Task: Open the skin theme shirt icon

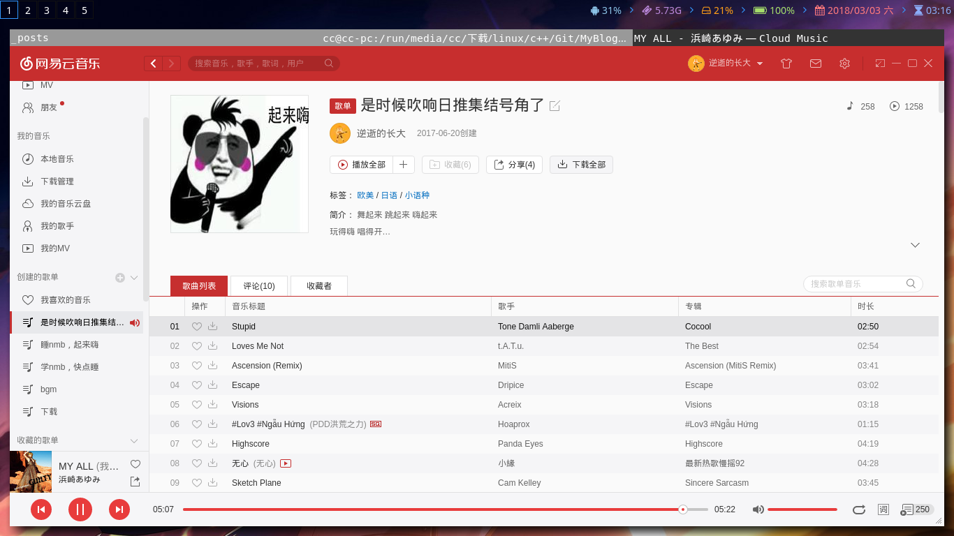Action: [786, 64]
